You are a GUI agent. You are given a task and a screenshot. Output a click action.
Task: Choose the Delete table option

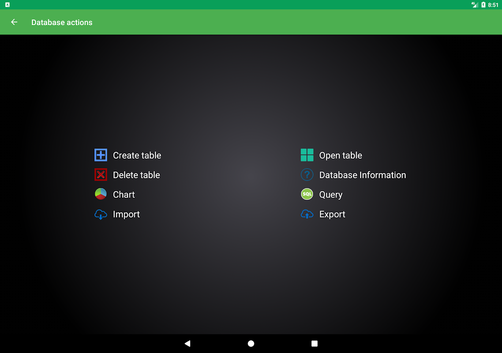click(x=136, y=175)
